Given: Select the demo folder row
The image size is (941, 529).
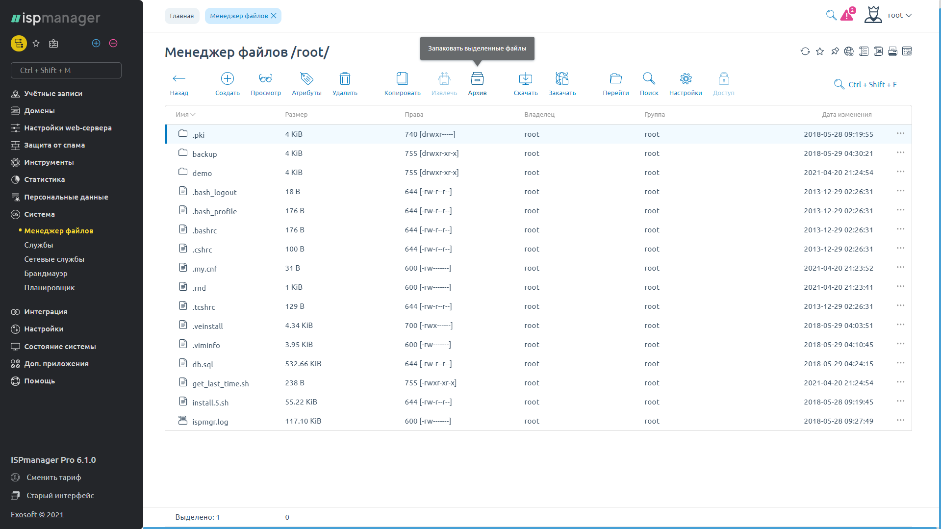Looking at the screenshot, I should click(538, 173).
